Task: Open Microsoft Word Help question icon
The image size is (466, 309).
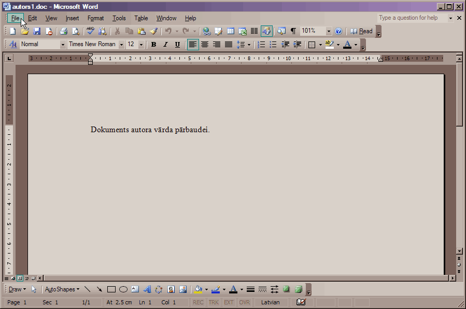Action: pos(338,31)
